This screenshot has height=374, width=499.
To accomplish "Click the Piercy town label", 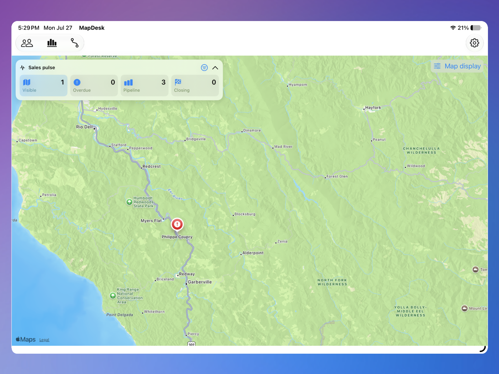I will coord(193,334).
